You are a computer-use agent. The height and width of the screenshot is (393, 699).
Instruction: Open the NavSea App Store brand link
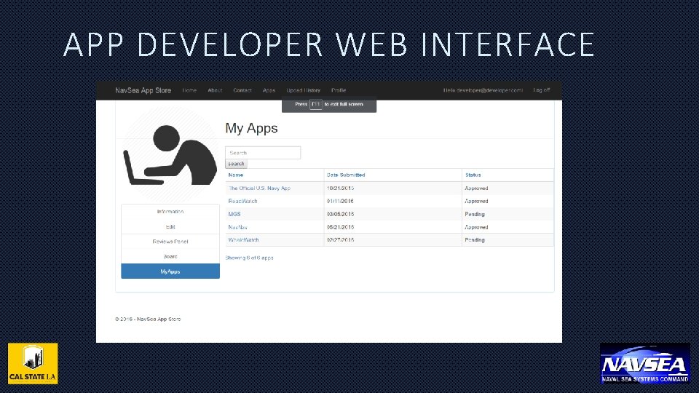pos(143,90)
